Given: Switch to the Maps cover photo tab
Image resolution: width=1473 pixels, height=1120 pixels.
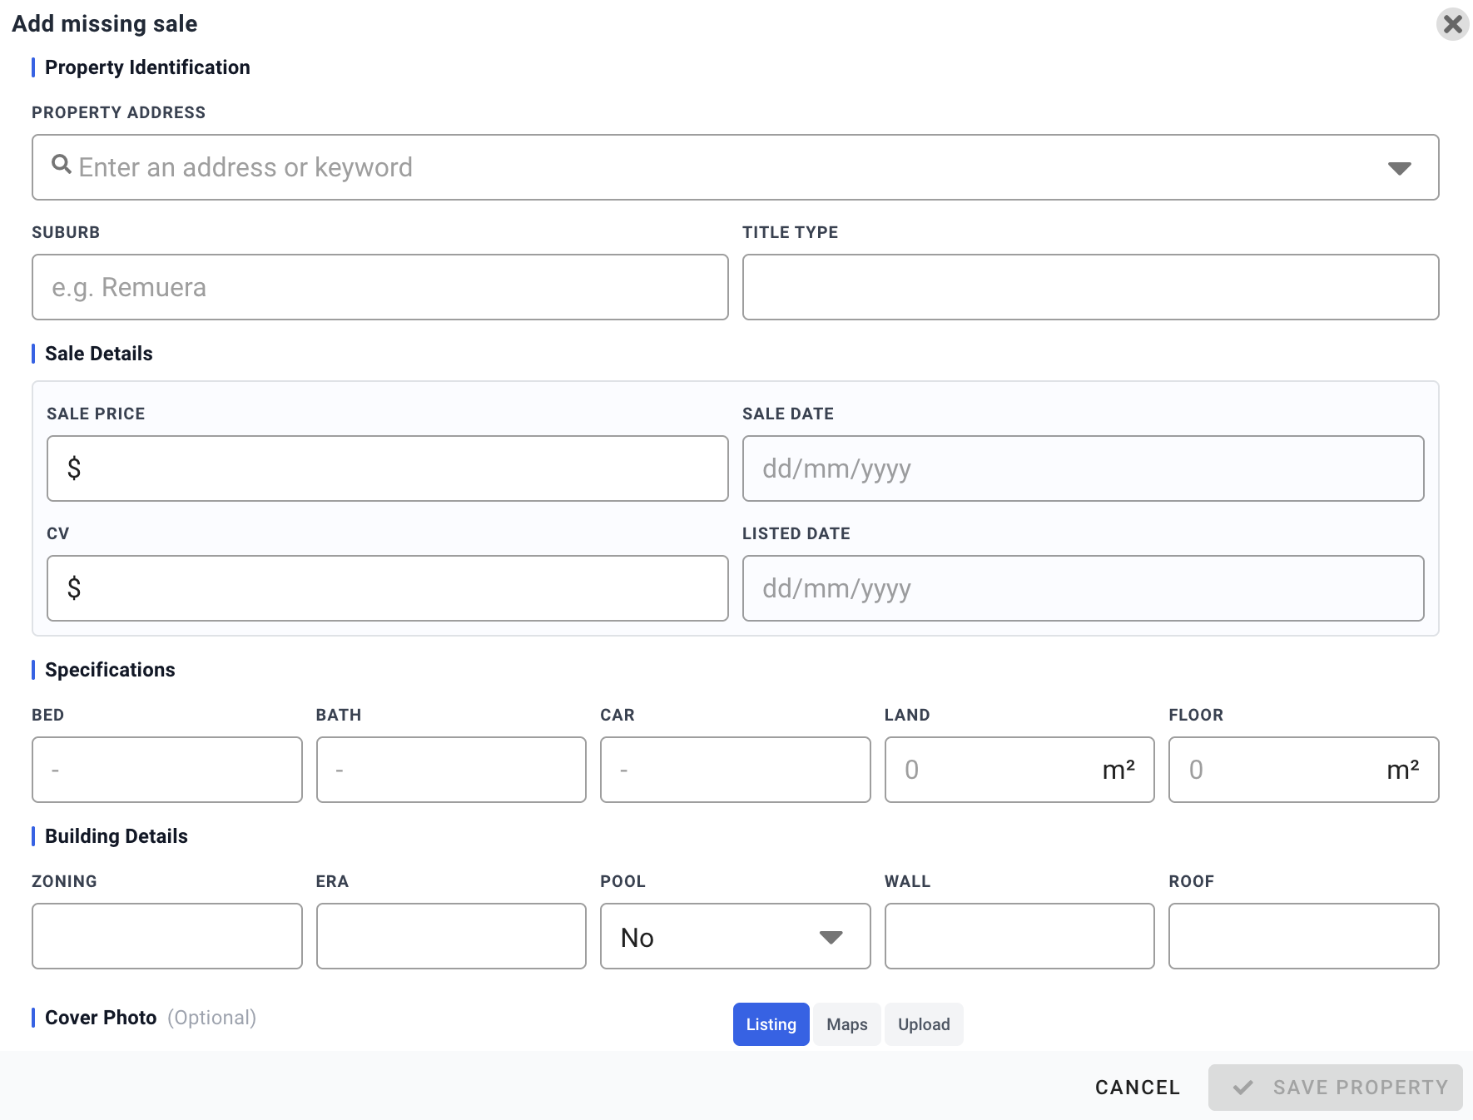Looking at the screenshot, I should coord(846,1024).
